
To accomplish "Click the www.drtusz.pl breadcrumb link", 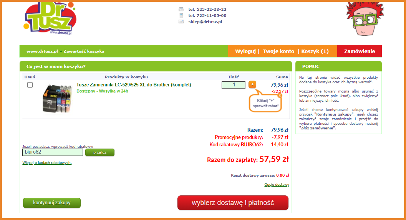I will 42,51.
